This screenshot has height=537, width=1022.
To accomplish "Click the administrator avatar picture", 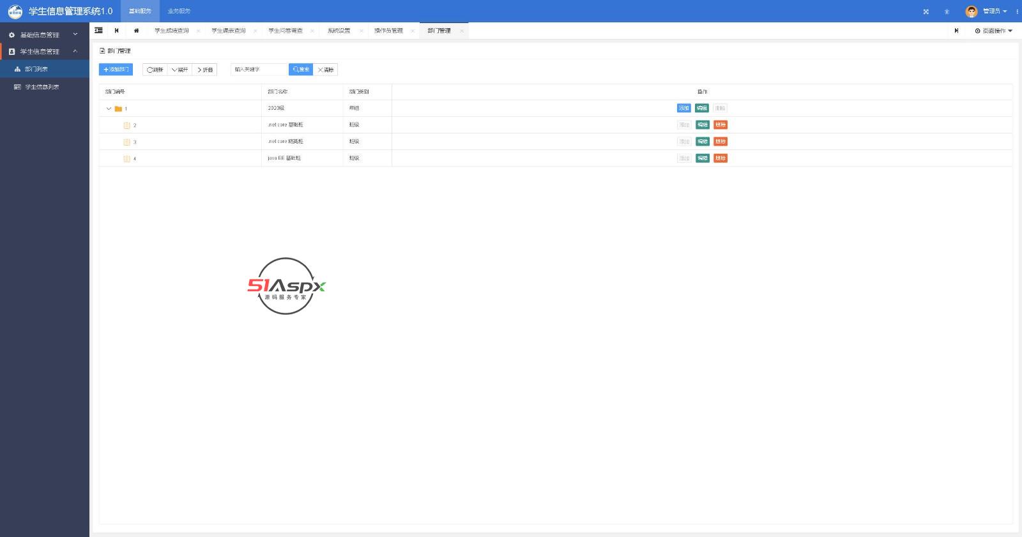I will pos(972,11).
